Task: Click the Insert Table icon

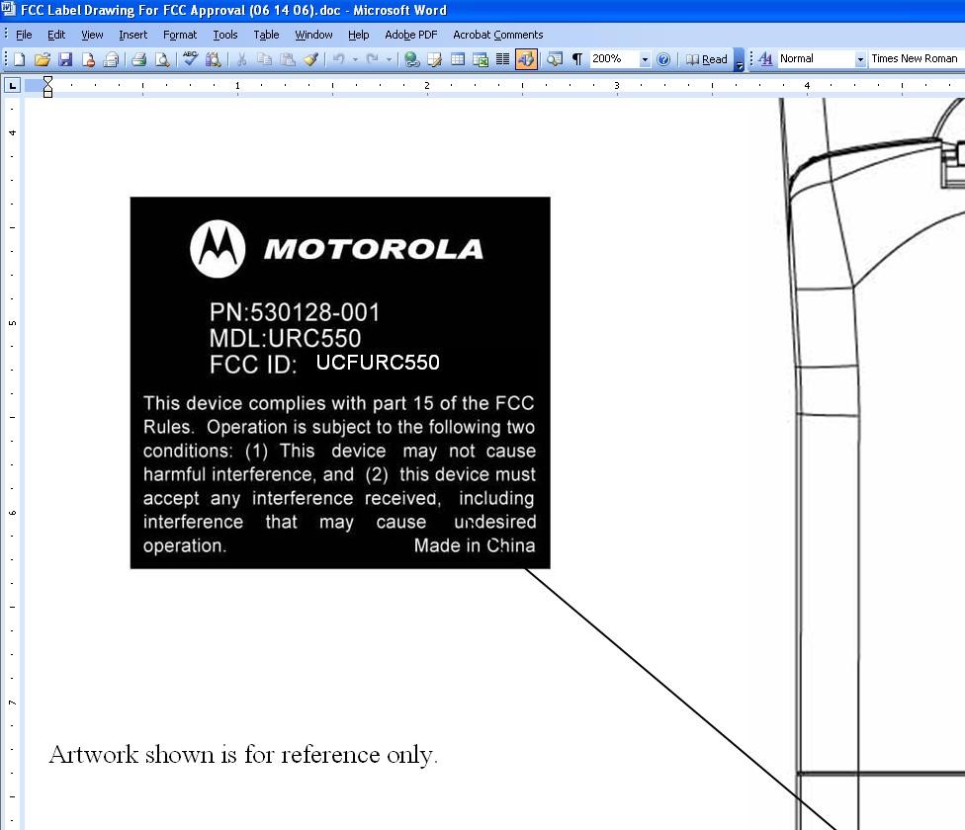Action: point(457,59)
